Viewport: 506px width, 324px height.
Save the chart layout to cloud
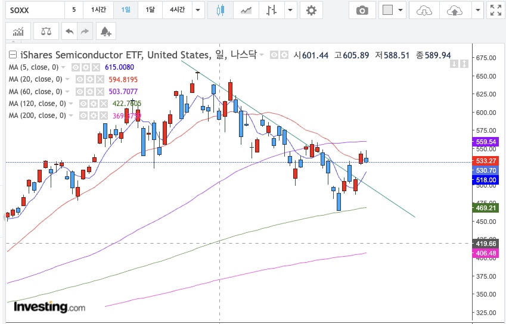pos(454,10)
